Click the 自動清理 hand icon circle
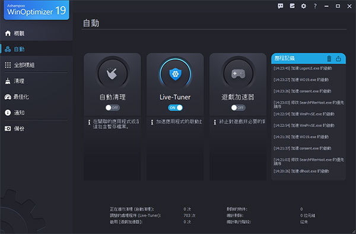This screenshot has height=234, width=356. (112, 74)
